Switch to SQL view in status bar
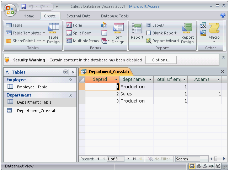This screenshot has height=171, width=229. coord(211,166)
